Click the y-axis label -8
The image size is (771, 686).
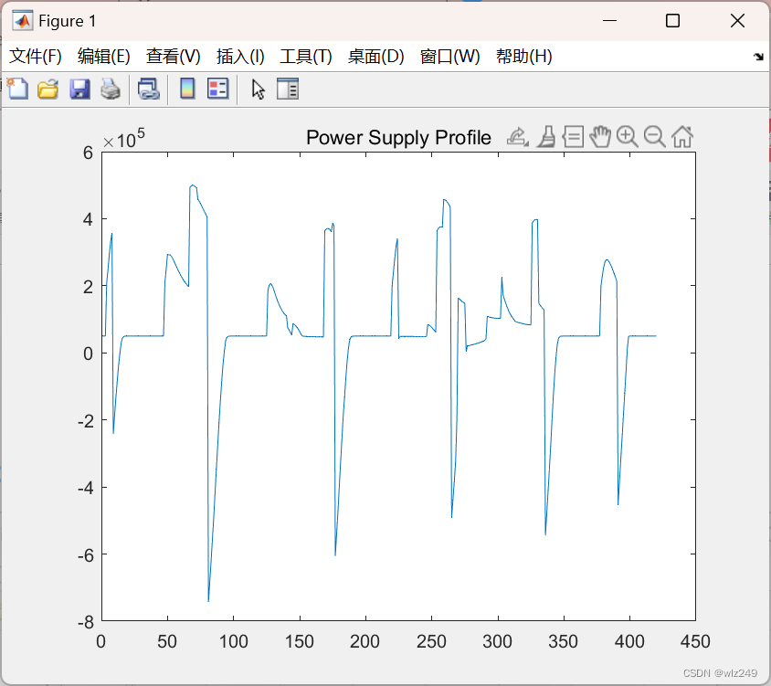click(86, 623)
